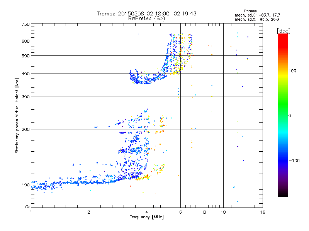Click the 'RwPretec (8p)' subtitle
The height and width of the screenshot is (231, 309).
[146, 18]
